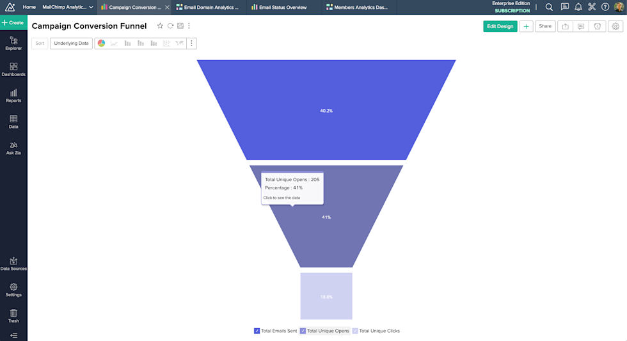Select bar chart icon next to line chart
Screen dimensions: 627x341
click(127, 43)
